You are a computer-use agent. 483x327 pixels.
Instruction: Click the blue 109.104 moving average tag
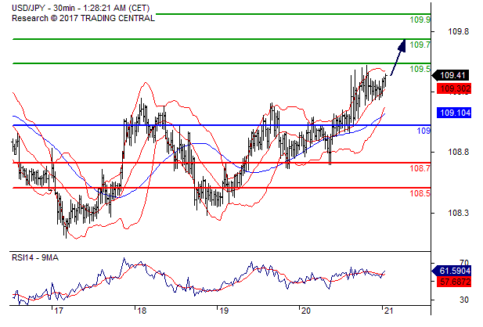[x=454, y=113]
